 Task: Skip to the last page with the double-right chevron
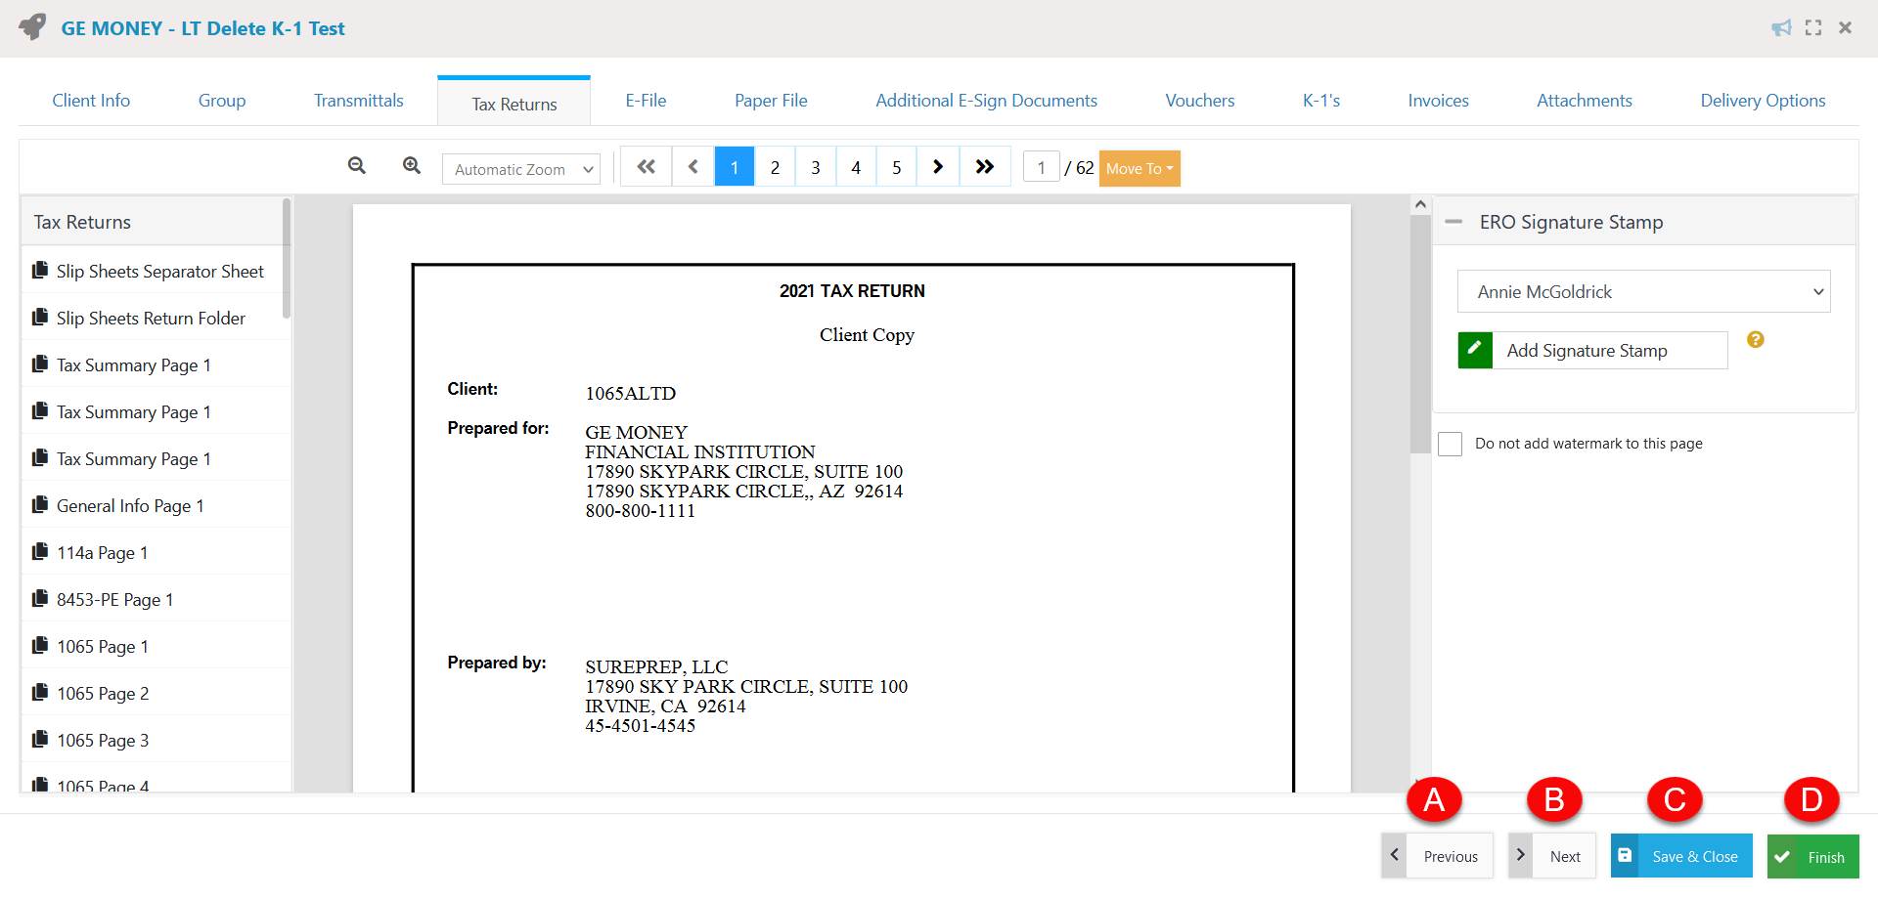pyautogui.click(x=985, y=166)
